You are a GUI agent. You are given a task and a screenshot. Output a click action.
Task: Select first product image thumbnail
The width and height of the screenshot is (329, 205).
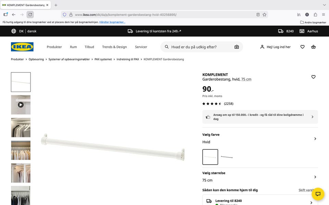click(x=21, y=82)
